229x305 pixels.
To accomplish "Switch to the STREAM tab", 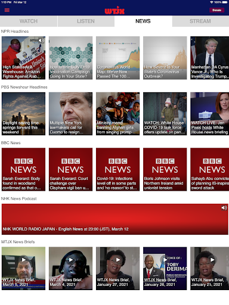I will (200, 21).
